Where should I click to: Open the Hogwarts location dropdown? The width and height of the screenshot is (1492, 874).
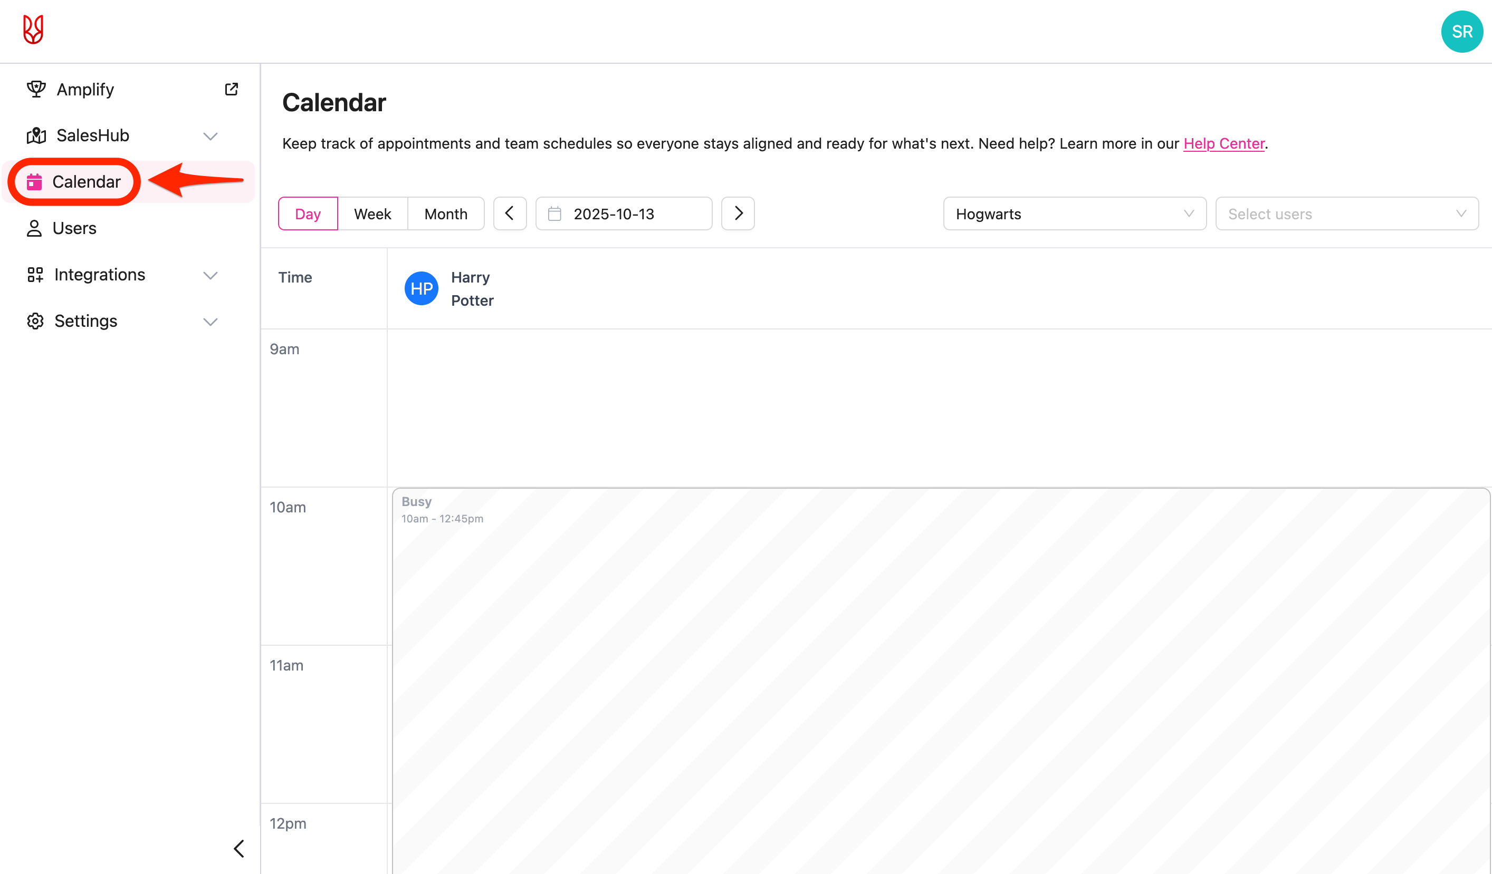coord(1074,213)
